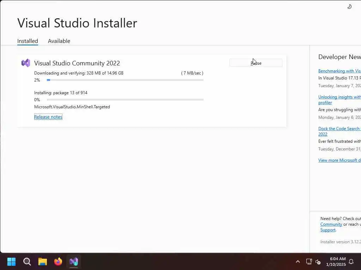361x270 pixels.
Task: Click the Visual Studio Community 2022 logo icon
Action: (26, 63)
